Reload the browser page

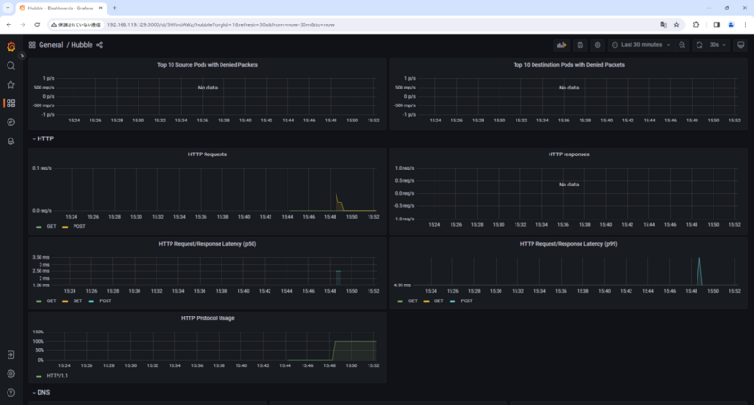[x=37, y=24]
